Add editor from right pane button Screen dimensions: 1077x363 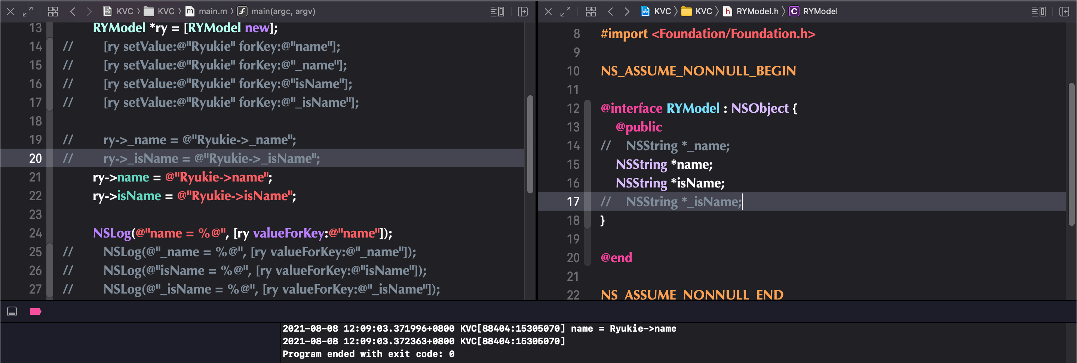1064,12
